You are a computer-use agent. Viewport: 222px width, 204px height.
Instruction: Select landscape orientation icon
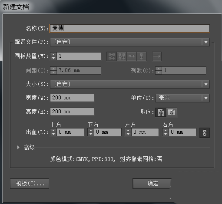(172, 112)
